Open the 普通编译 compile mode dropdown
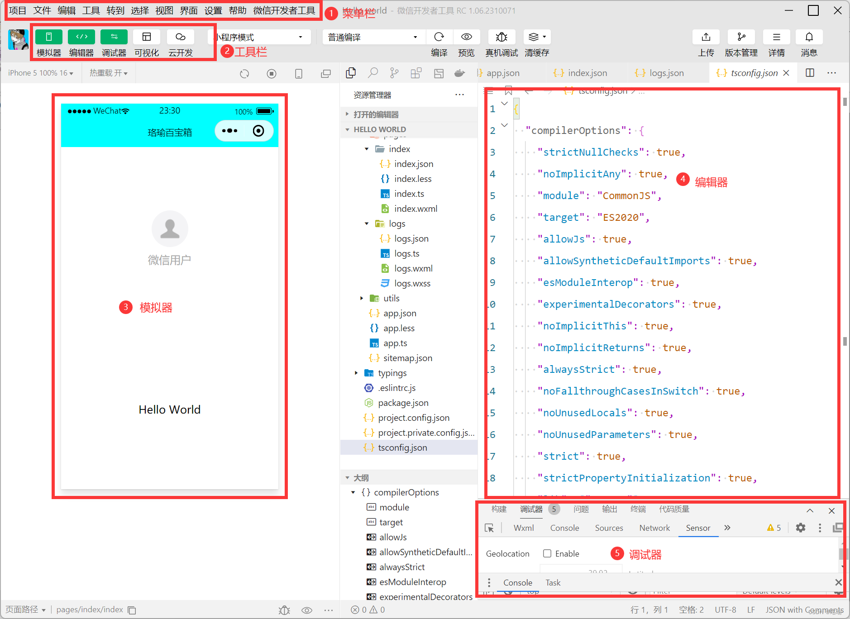This screenshot has height=619, width=850. point(374,37)
